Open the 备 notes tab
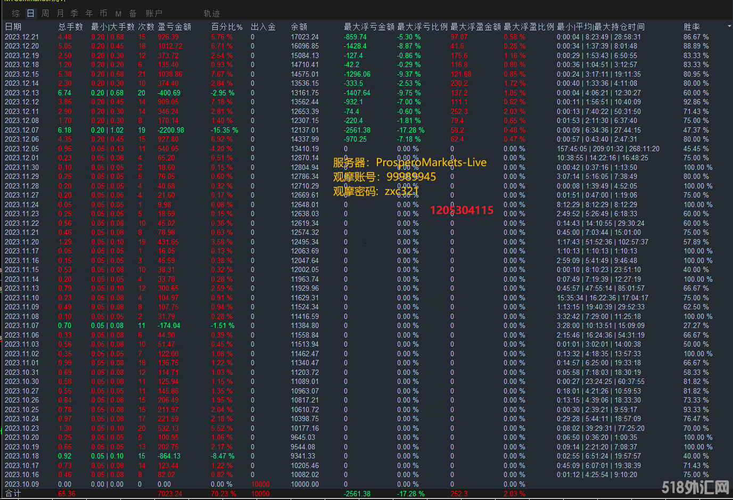The height and width of the screenshot is (500, 733). coord(133,13)
